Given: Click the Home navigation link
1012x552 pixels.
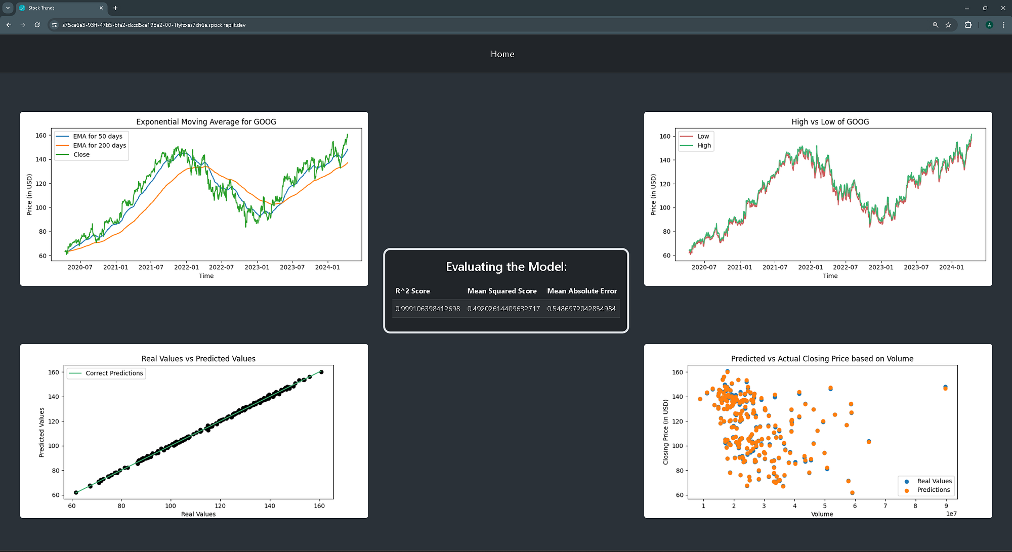Looking at the screenshot, I should pyautogui.click(x=502, y=54).
